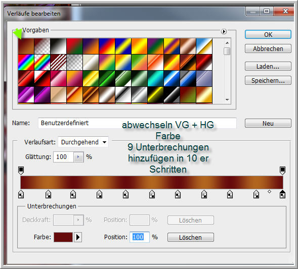
Task: Click the OK button
Action: [x=268, y=34]
